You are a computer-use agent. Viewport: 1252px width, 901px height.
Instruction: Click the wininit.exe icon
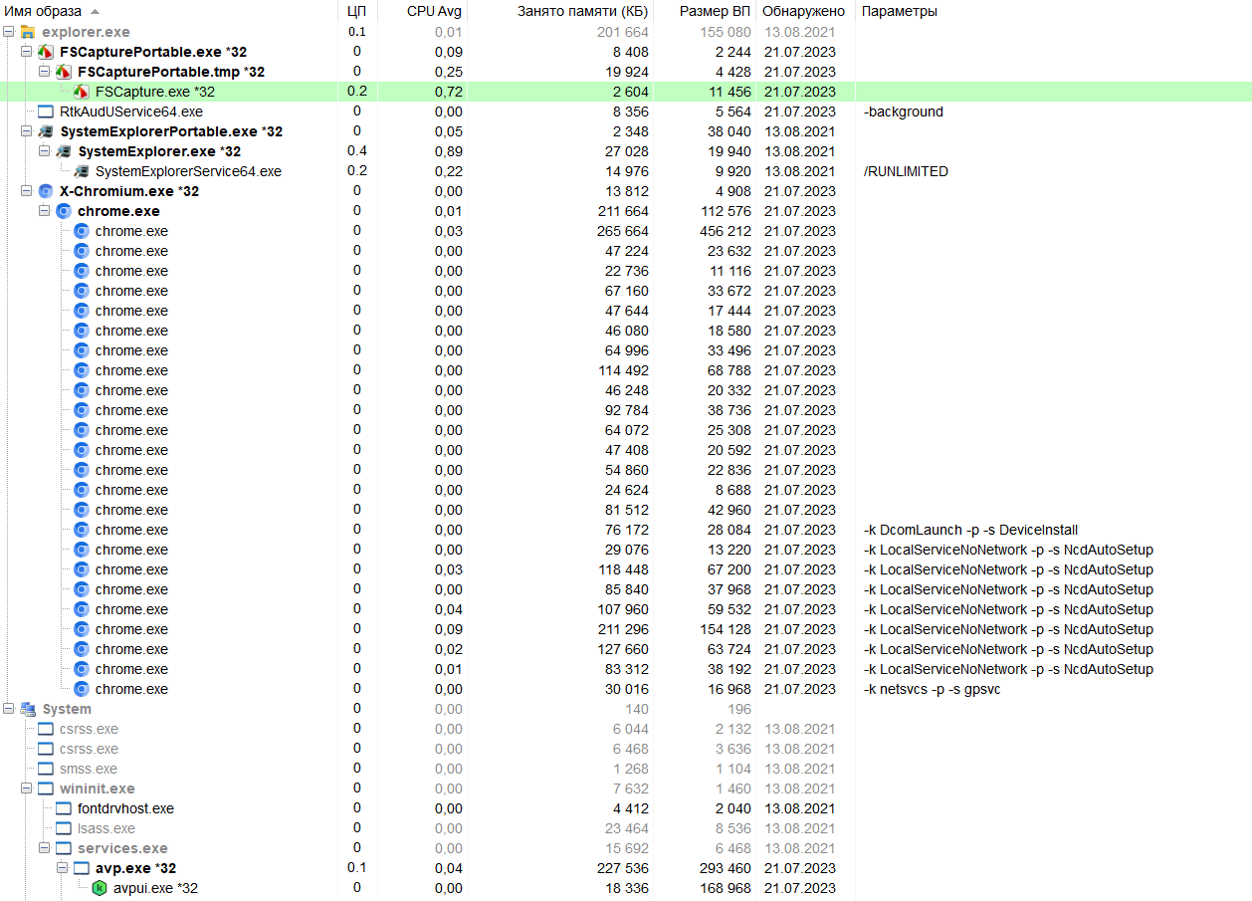[x=46, y=788]
